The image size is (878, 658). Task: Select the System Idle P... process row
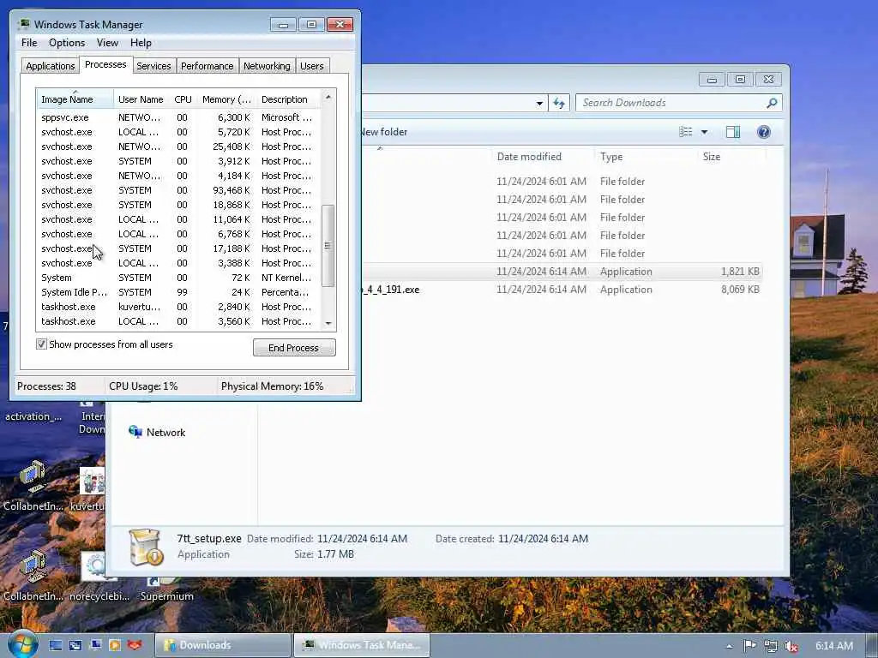[179, 292]
